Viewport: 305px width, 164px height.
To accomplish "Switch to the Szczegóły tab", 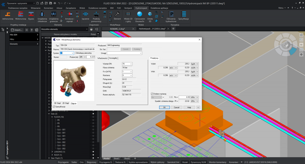I will (x=113, y=58).
